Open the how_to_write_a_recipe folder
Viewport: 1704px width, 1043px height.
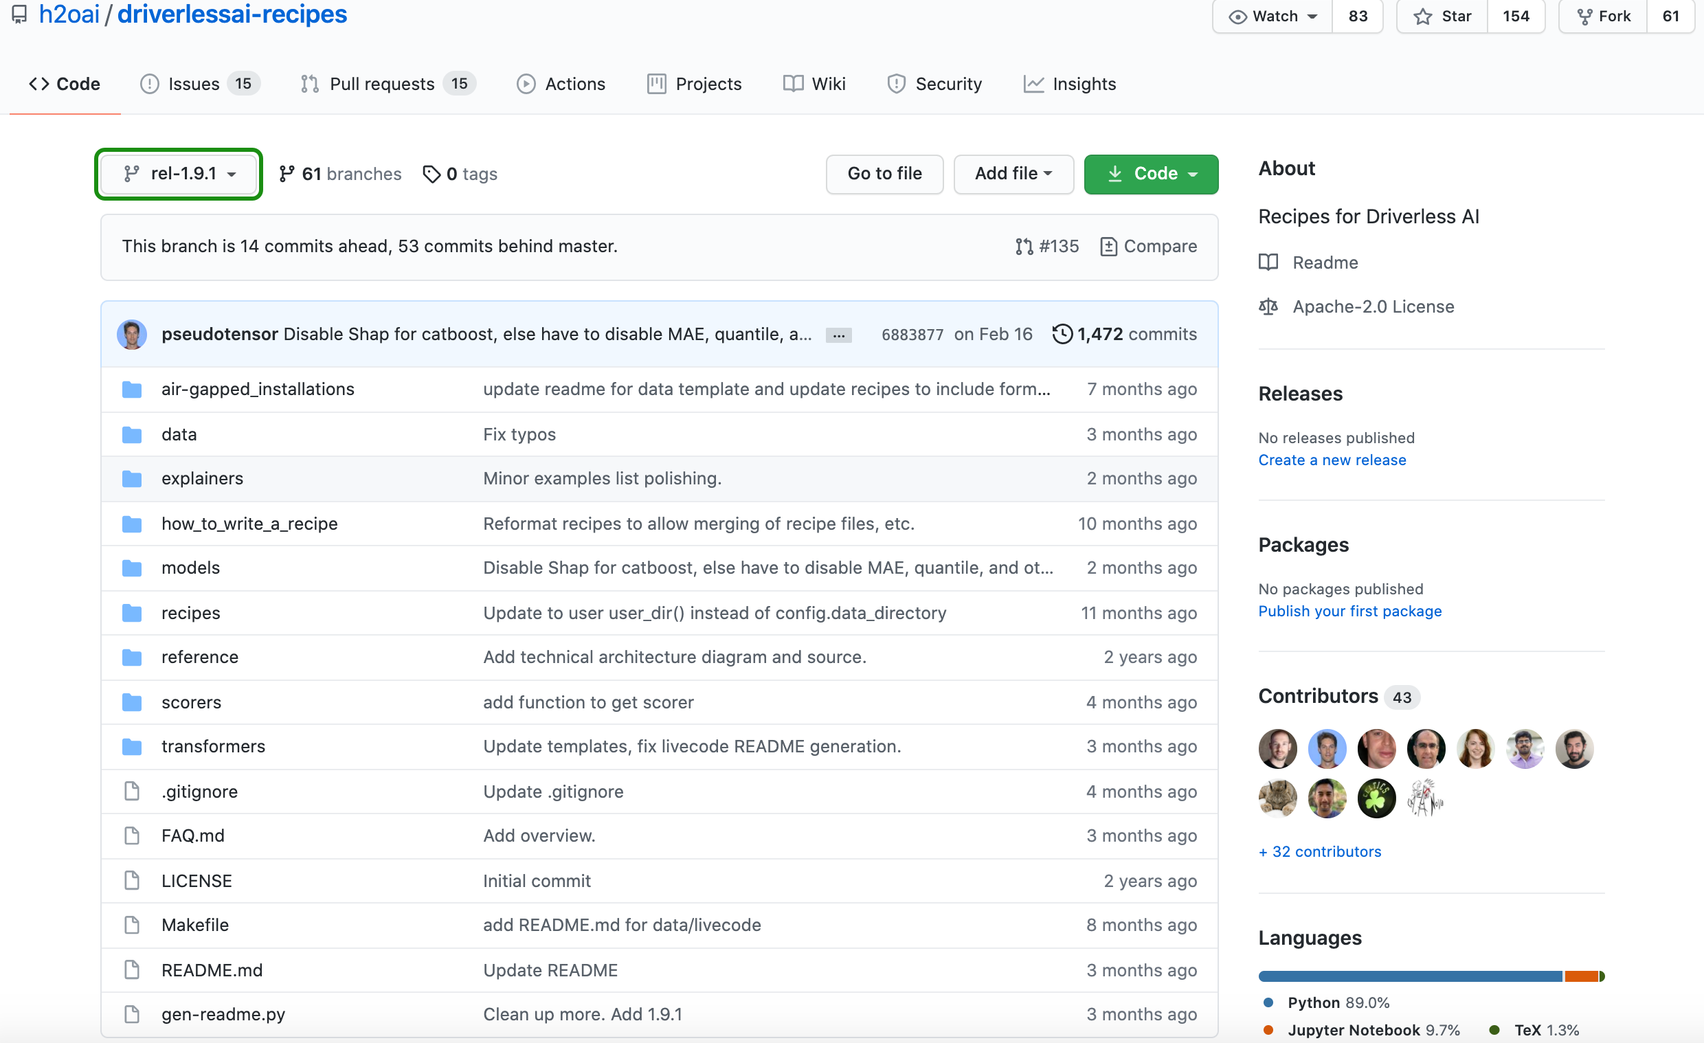click(x=249, y=524)
